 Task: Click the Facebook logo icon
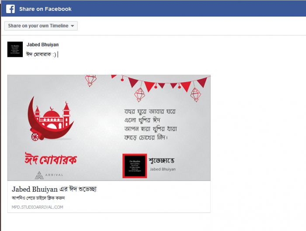pos(10,9)
